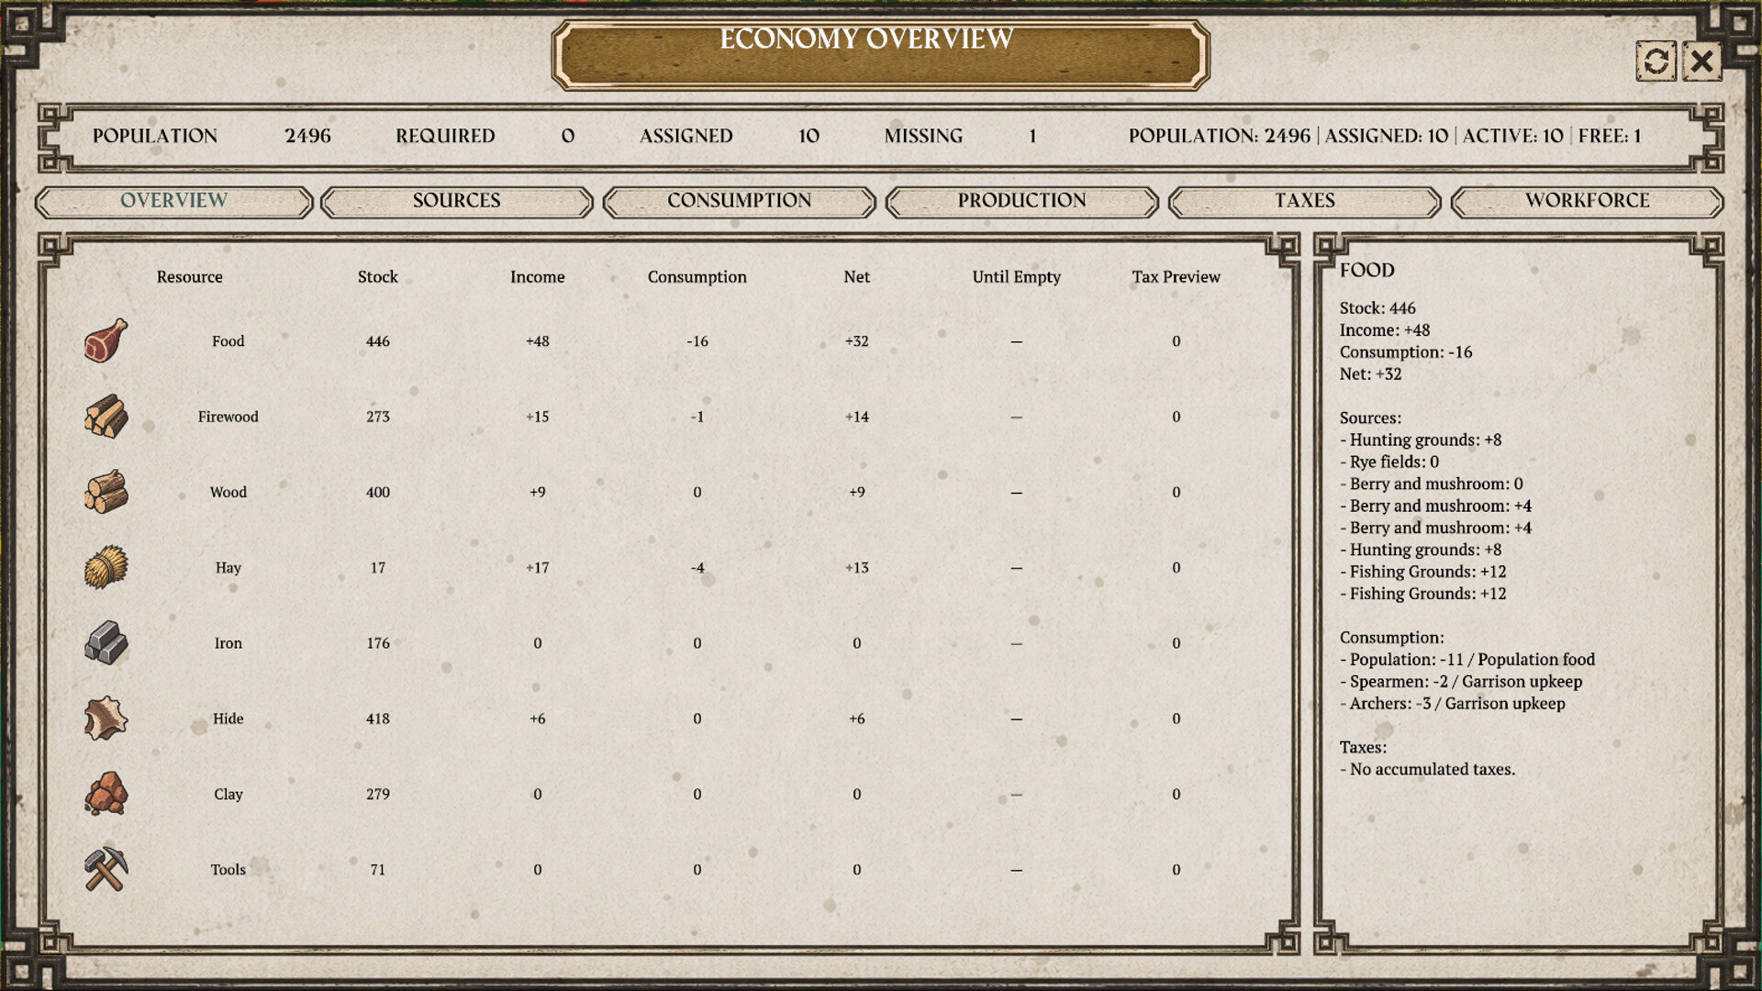
Task: Click the Consumption column header
Action: coord(697,277)
